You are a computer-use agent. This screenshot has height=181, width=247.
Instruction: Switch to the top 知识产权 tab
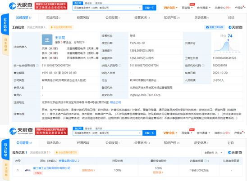coord(172,18)
